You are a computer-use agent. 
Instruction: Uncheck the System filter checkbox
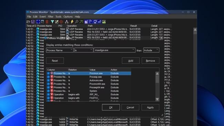point(48,91)
